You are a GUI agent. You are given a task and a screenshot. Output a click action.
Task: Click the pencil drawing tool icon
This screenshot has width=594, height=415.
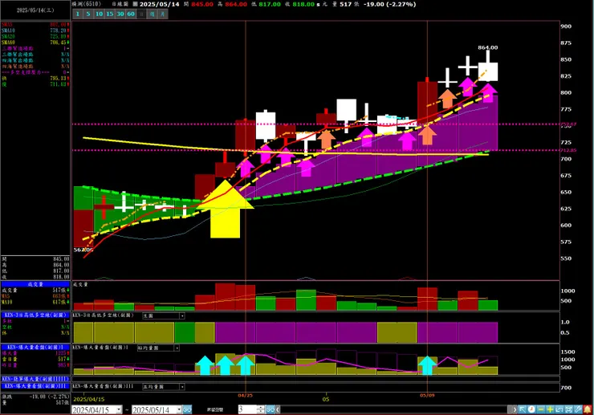578,409
